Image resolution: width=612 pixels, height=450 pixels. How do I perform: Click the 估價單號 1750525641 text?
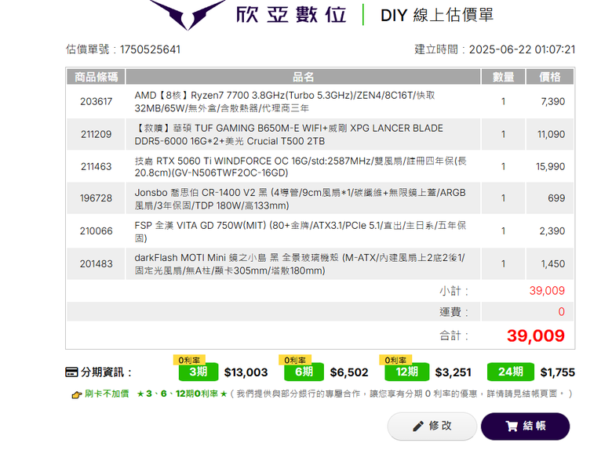point(123,49)
